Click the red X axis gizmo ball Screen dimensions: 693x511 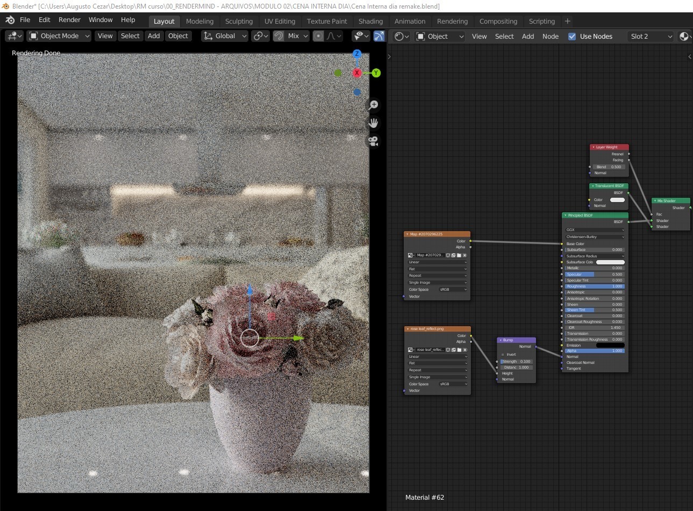pos(357,73)
